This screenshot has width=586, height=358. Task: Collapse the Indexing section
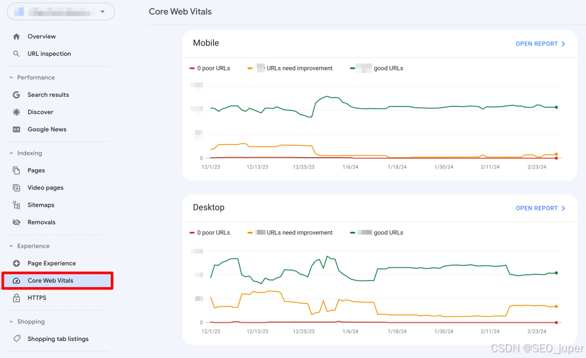[11, 153]
